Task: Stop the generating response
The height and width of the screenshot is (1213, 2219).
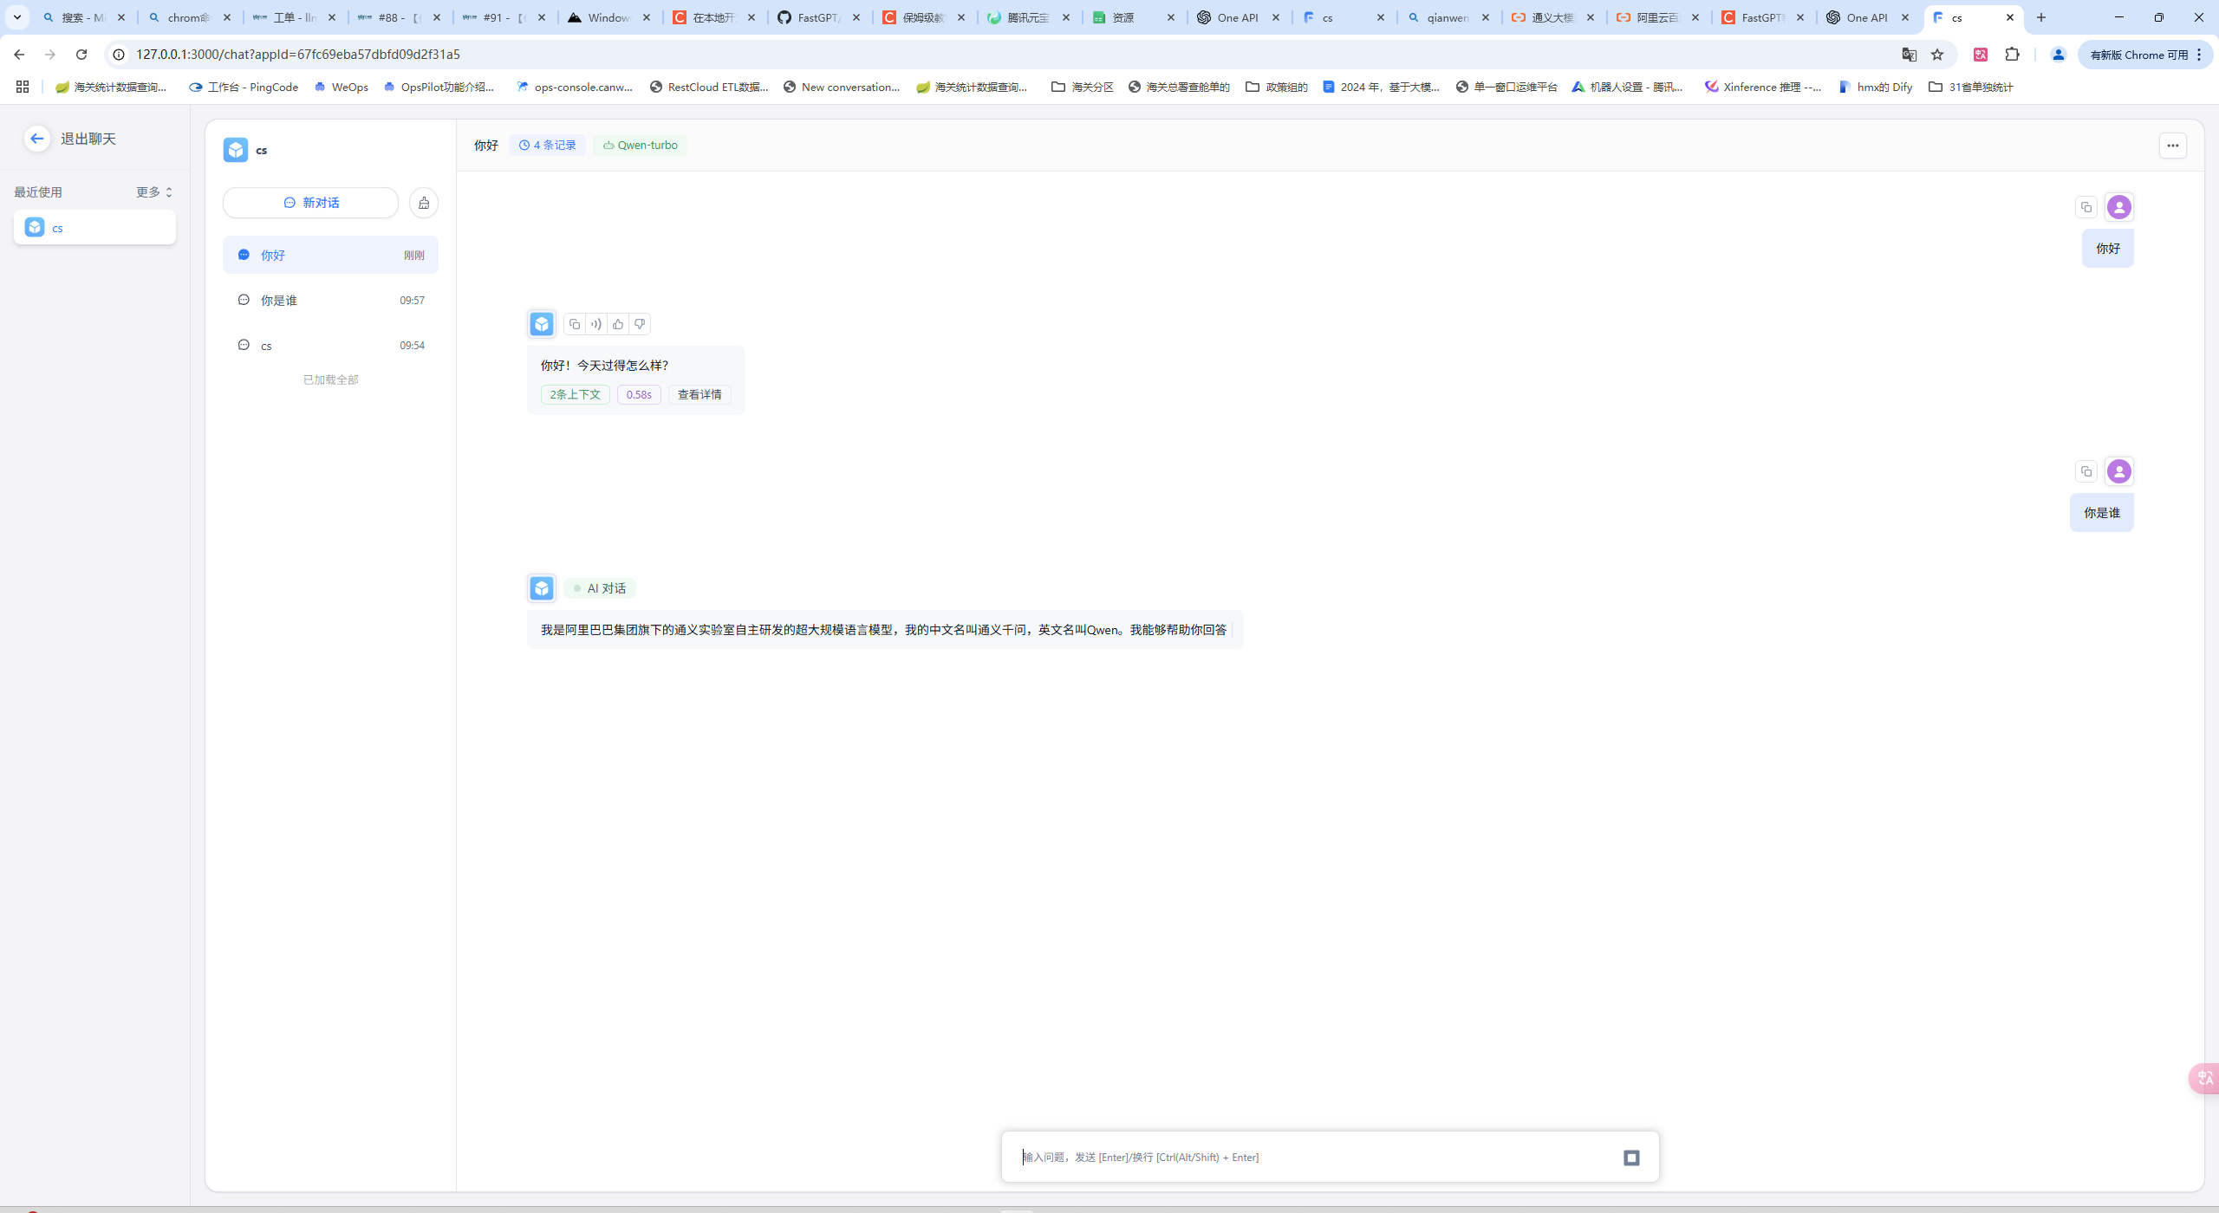Action: [x=1631, y=1158]
